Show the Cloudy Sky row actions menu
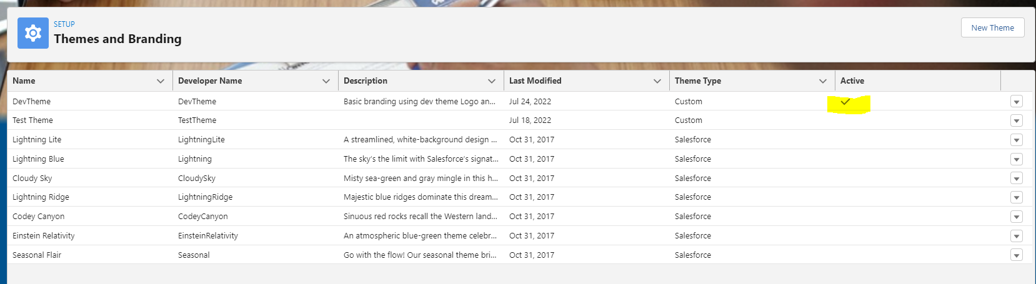 [1016, 179]
